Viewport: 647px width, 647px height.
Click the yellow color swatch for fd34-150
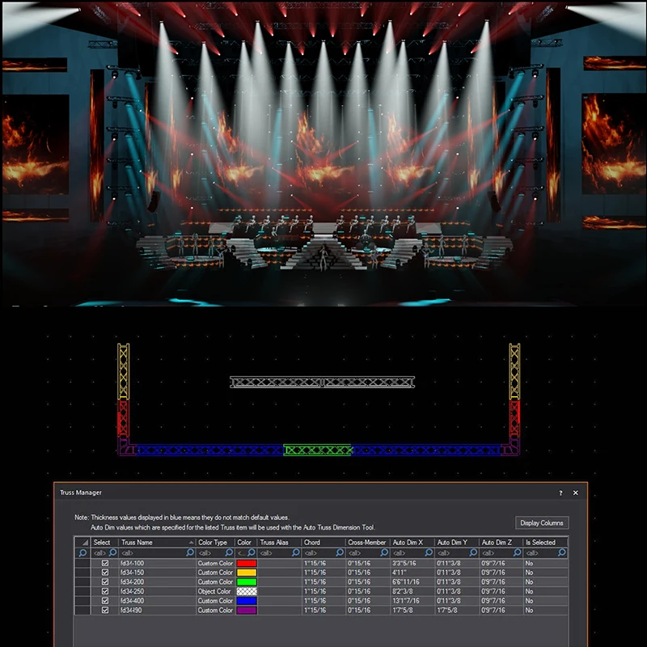(x=247, y=573)
